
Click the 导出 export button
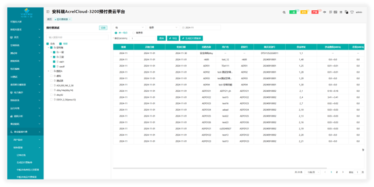[x=173, y=38]
